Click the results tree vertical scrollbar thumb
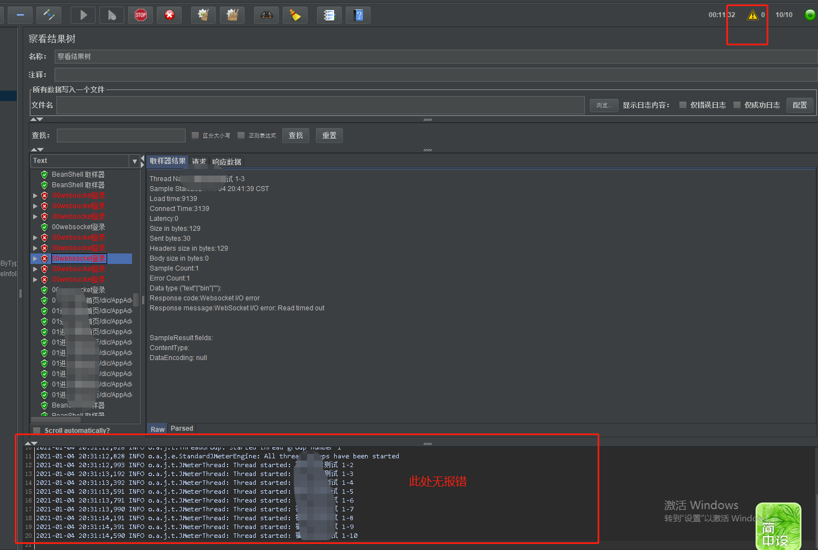The width and height of the screenshot is (818, 550). coord(136,300)
